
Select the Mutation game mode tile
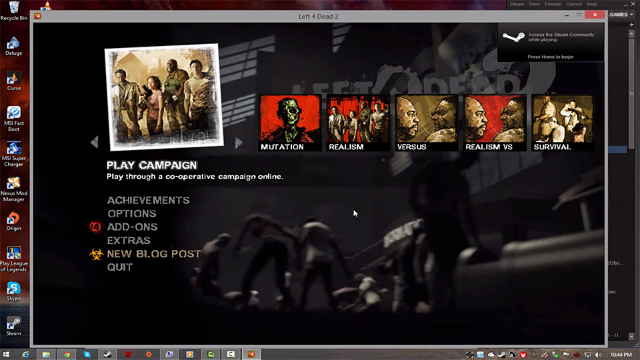pyautogui.click(x=290, y=123)
